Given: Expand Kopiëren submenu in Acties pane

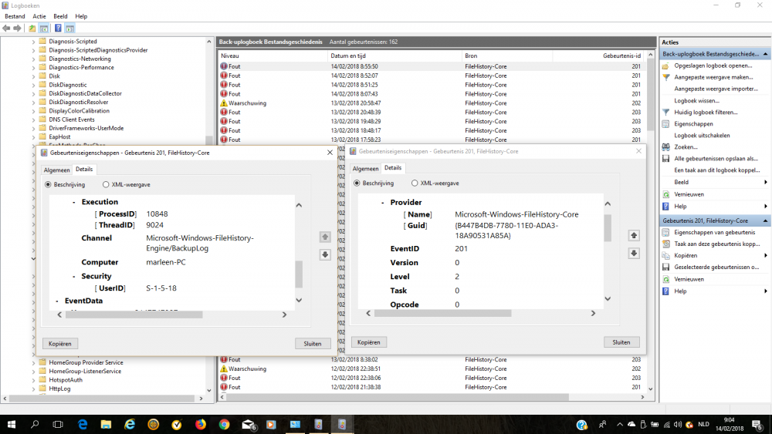Looking at the screenshot, I should coord(765,255).
